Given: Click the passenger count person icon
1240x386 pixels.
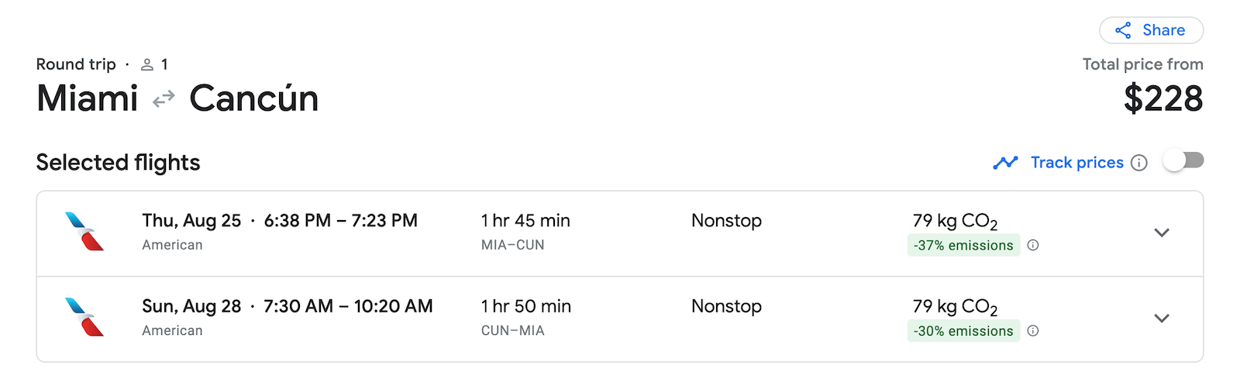Looking at the screenshot, I should pos(147,64).
